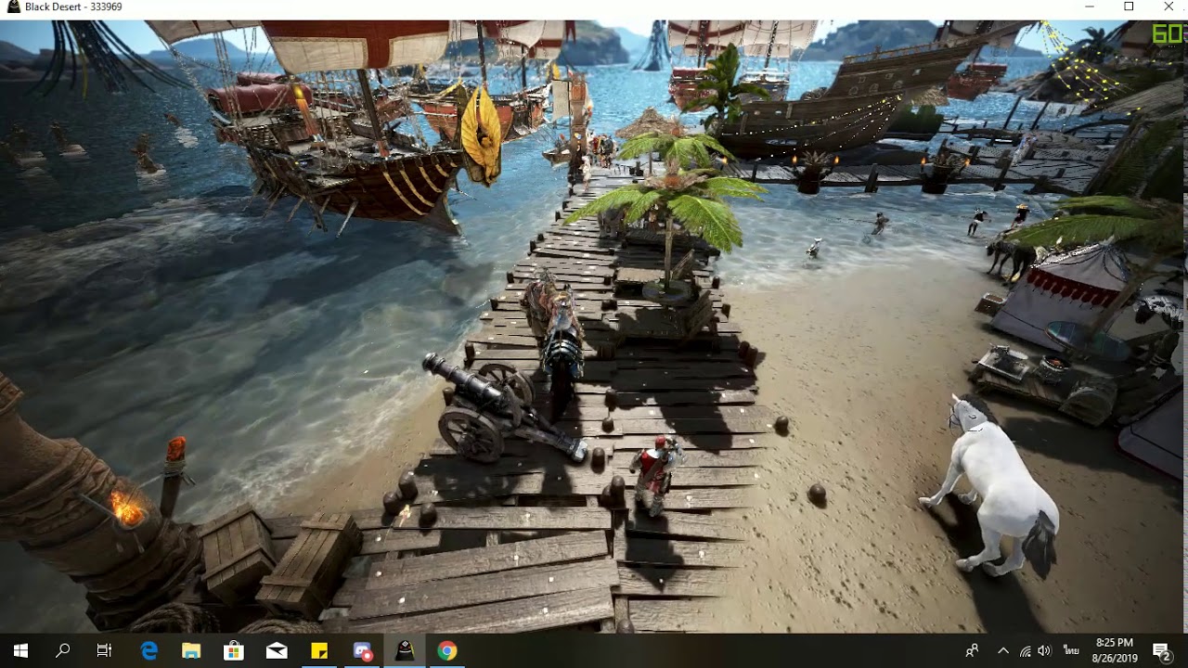The width and height of the screenshot is (1188, 668).
Task: Open the People icon in system tray
Action: [x=972, y=650]
